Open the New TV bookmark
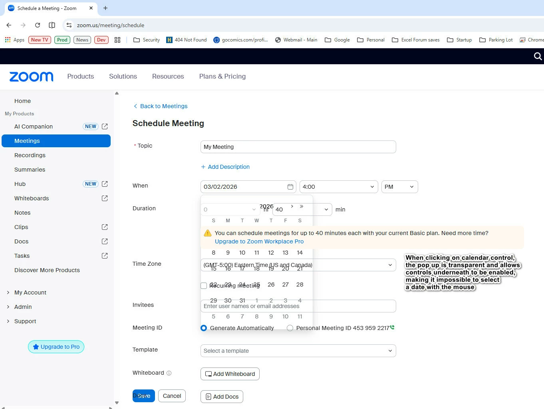This screenshot has height=409, width=544. point(40,40)
